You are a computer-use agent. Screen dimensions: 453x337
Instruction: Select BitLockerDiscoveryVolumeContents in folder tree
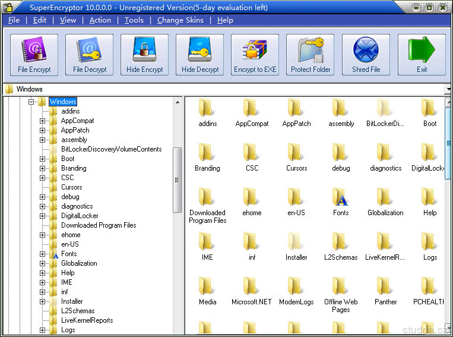tap(111, 149)
